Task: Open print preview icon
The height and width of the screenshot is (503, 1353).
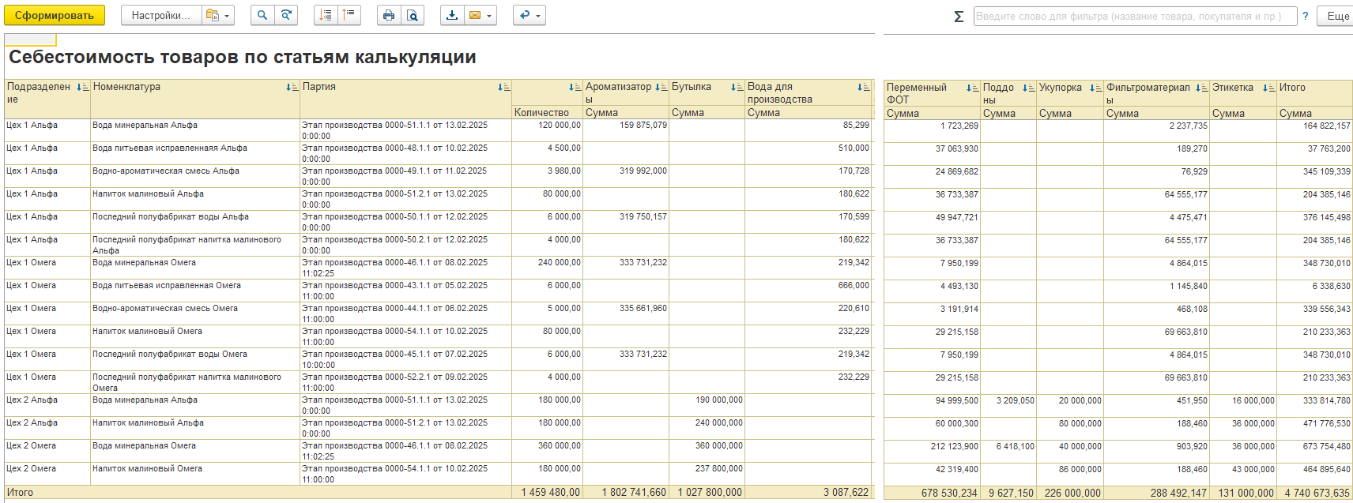Action: pos(412,16)
